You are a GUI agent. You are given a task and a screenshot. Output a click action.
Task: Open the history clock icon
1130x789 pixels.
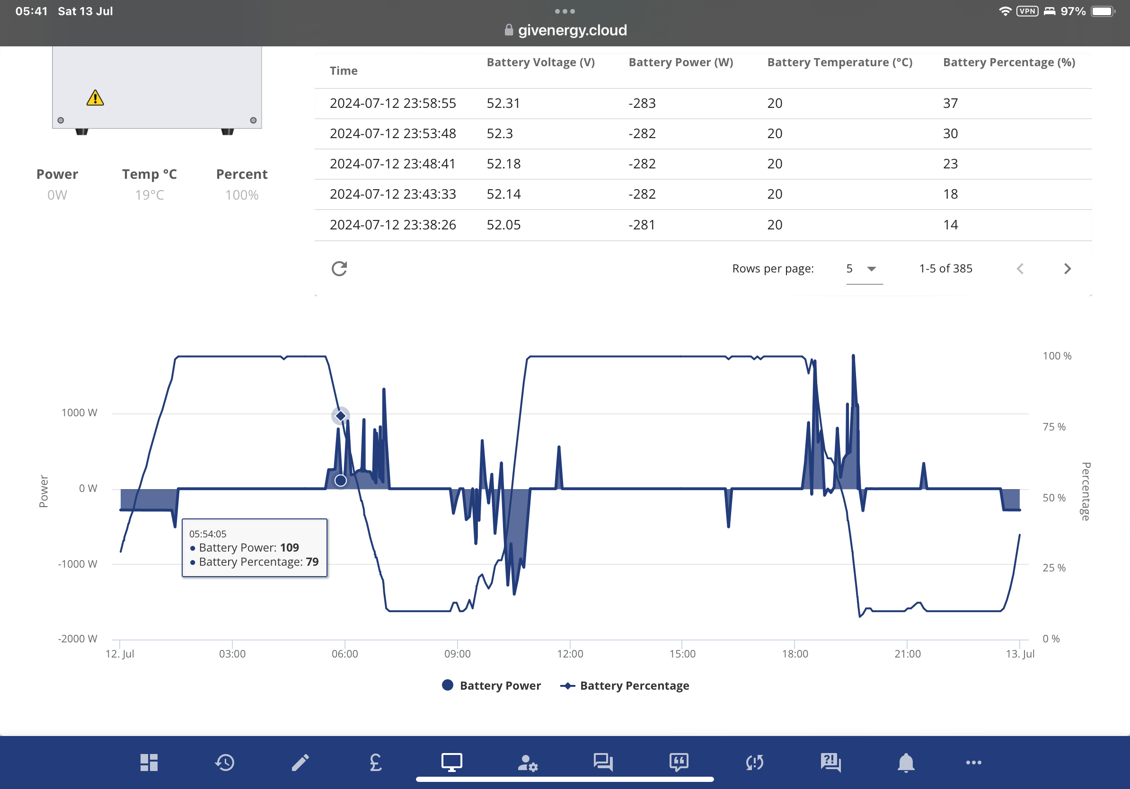(224, 763)
